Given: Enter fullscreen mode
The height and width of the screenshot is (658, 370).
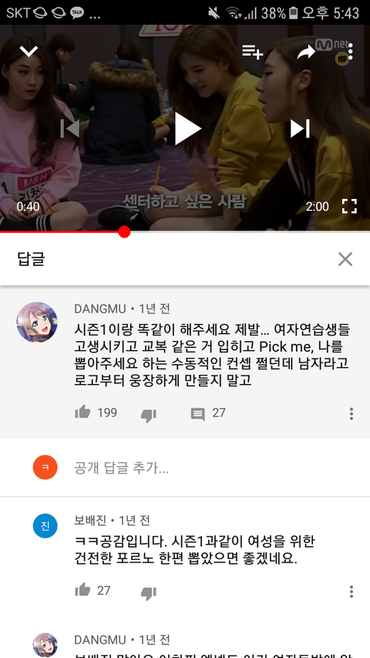Looking at the screenshot, I should click(349, 207).
